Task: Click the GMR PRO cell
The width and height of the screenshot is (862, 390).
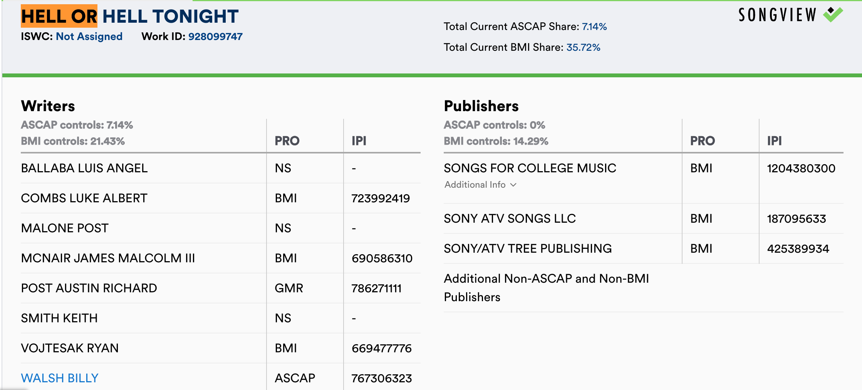Action: point(289,288)
